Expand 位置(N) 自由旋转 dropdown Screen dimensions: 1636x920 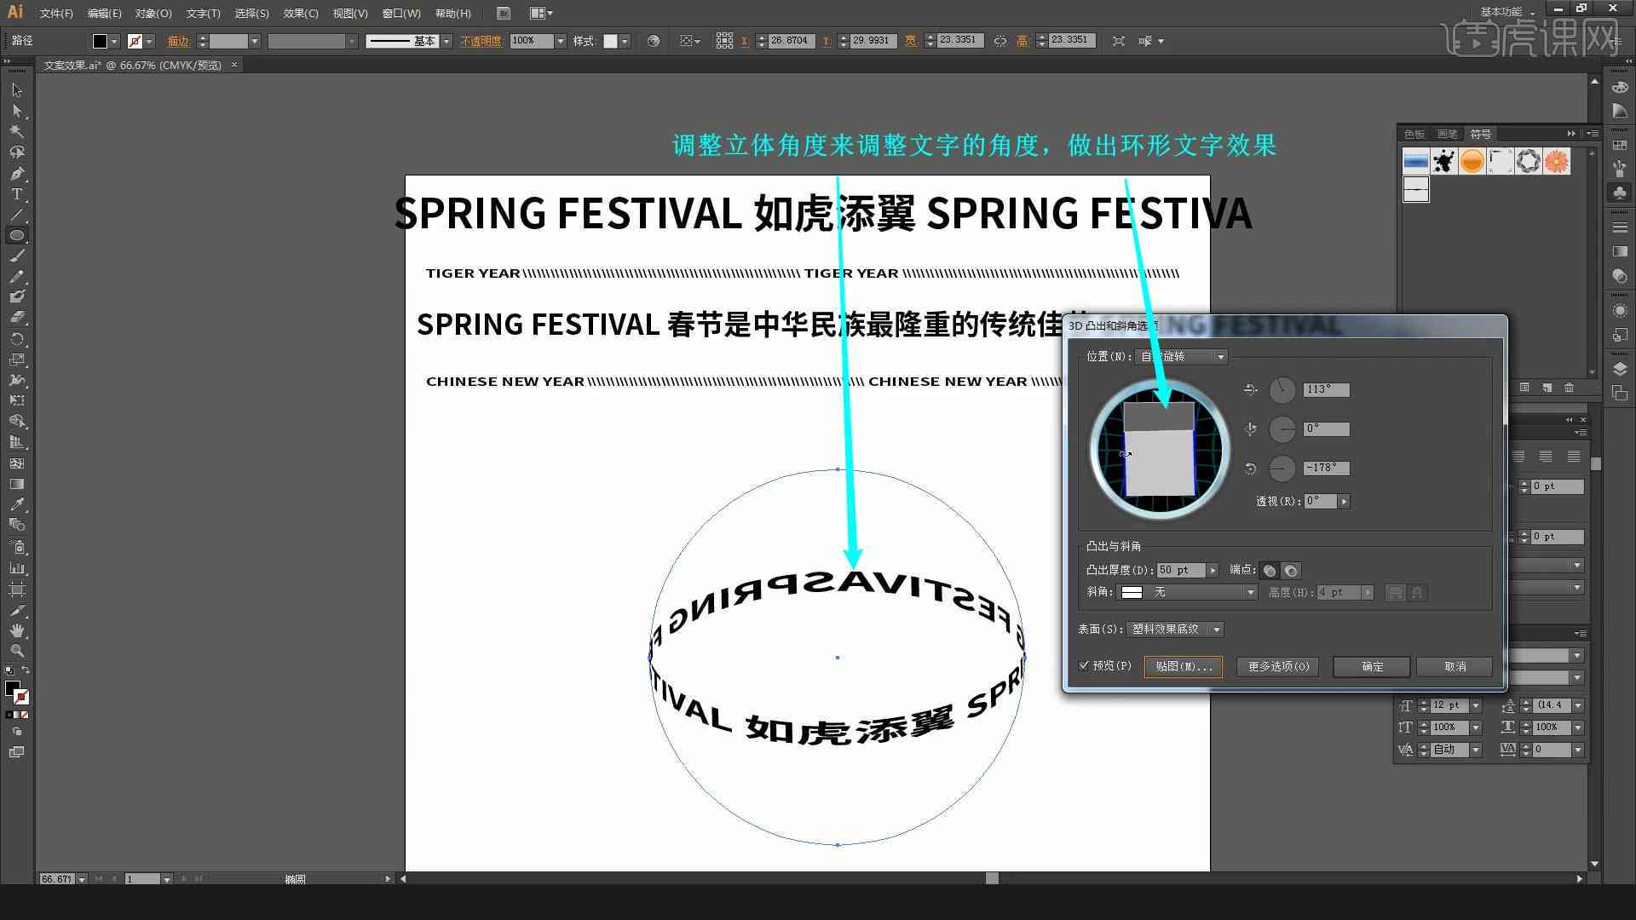coord(1219,356)
